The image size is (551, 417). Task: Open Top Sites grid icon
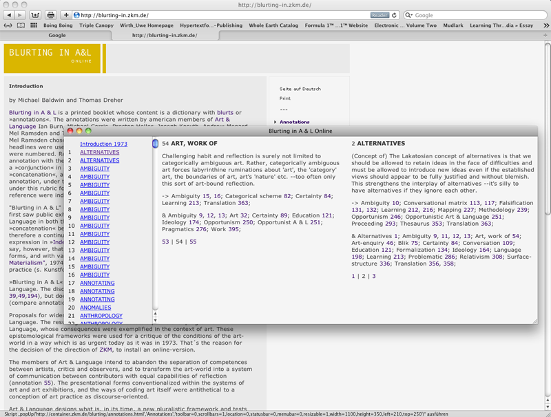pyautogui.click(x=32, y=25)
